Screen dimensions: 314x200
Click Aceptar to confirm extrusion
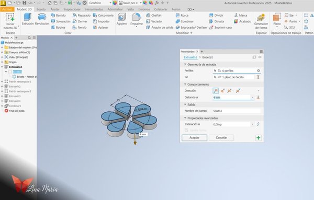pos(195,138)
